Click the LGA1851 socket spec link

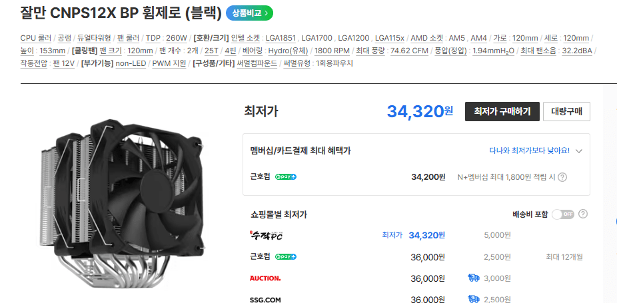click(281, 38)
